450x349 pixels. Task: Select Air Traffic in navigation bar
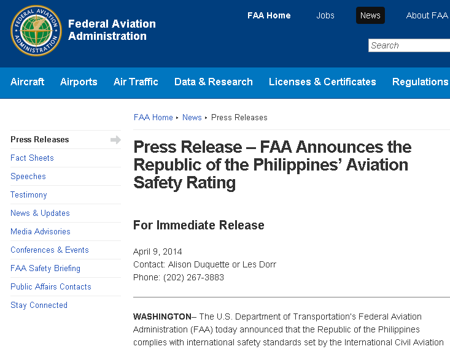pyautogui.click(x=136, y=82)
